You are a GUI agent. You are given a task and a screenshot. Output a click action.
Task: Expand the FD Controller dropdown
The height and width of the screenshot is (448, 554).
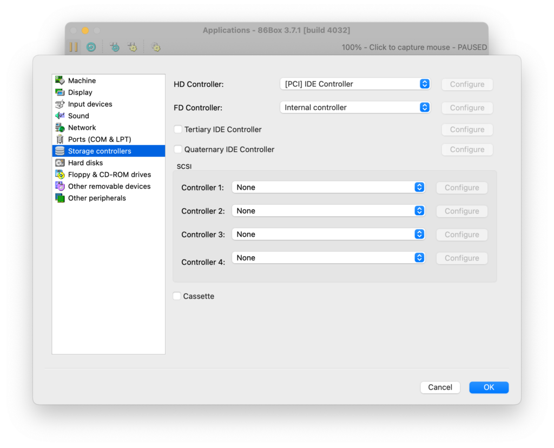[355, 108]
